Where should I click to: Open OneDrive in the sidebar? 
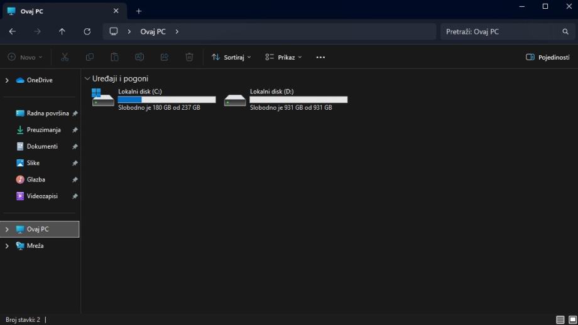click(x=40, y=80)
